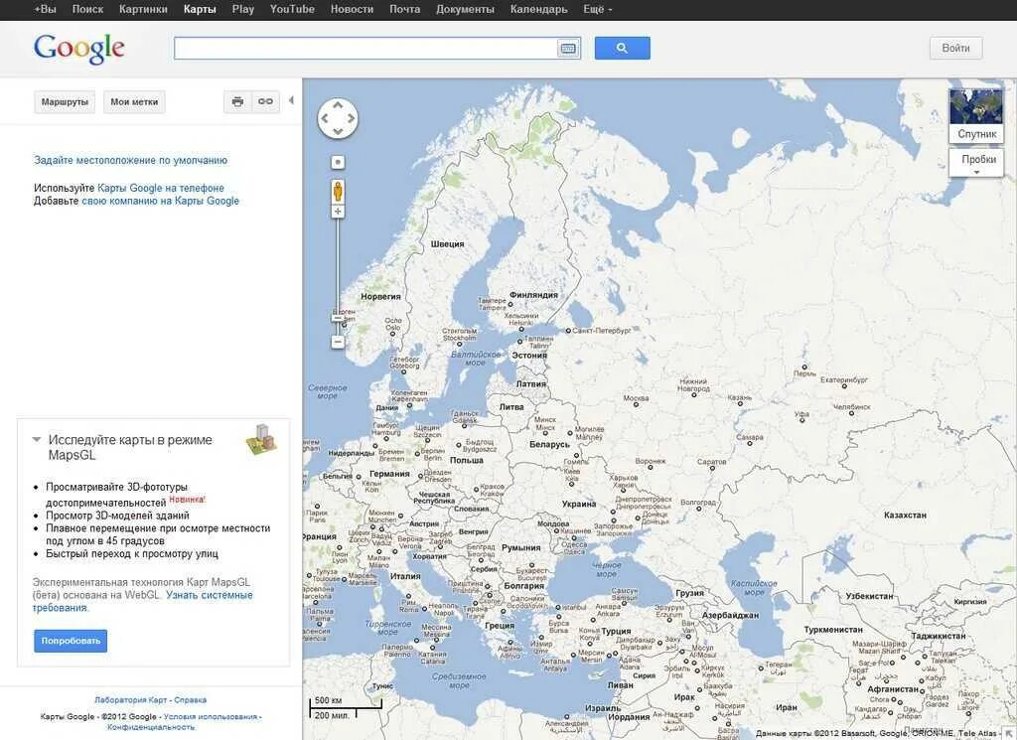The height and width of the screenshot is (740, 1017).
Task: Collapse the left panel arrow
Action: click(291, 100)
